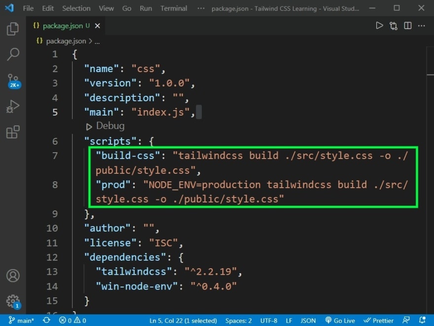Start Go Live server

(x=340, y=321)
